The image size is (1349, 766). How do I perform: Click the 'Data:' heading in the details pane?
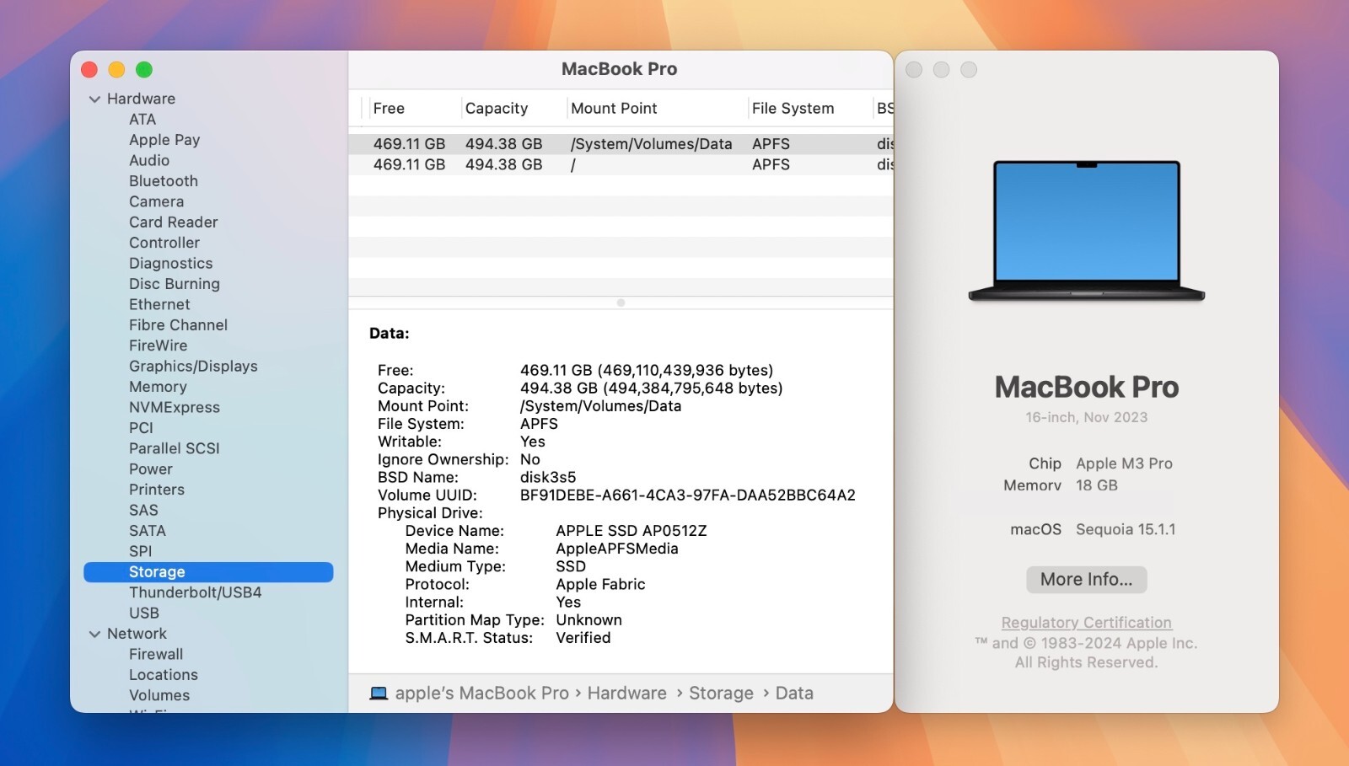[390, 334]
